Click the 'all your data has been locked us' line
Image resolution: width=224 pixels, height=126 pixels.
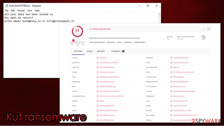click(x=28, y=14)
